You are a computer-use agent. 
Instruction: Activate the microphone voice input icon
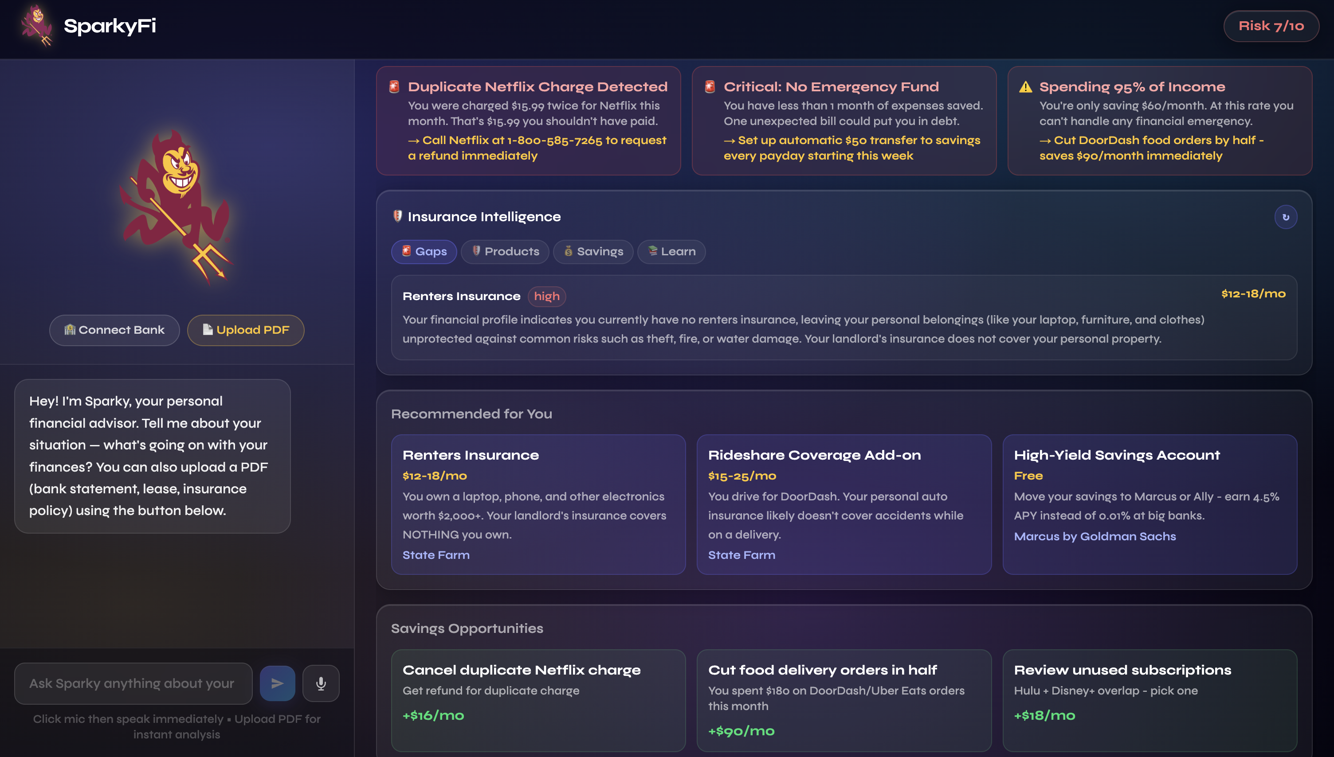click(x=321, y=683)
